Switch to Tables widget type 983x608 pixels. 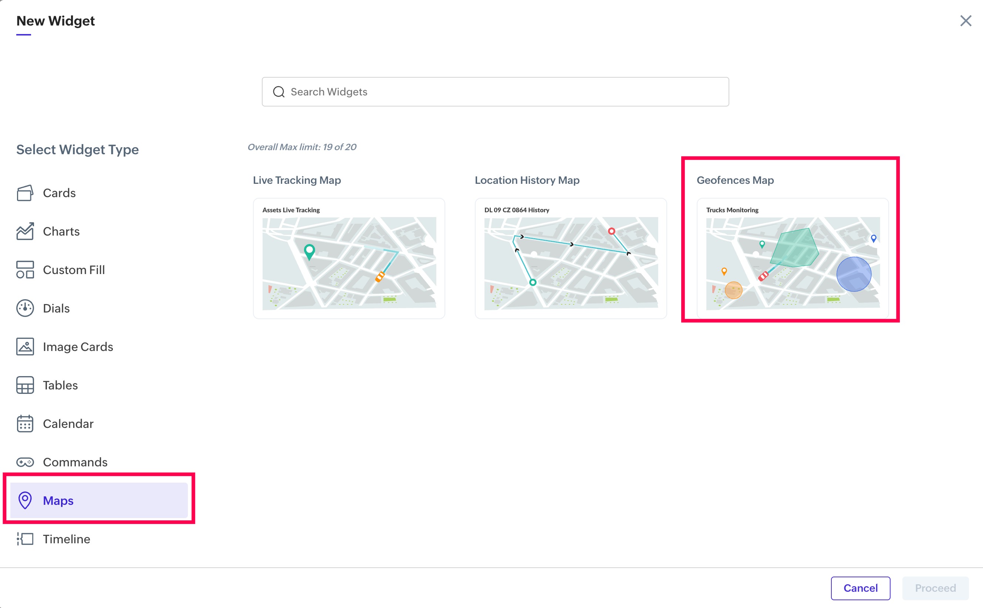coord(60,385)
